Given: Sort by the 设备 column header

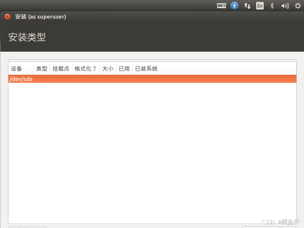Looking at the screenshot, I should click(17, 69).
